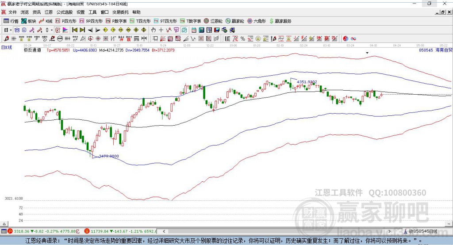Image resolution: width=453 pixels, height=245 pixels.
Task: Select the zigzag wave line tool
Action: click(193, 39)
